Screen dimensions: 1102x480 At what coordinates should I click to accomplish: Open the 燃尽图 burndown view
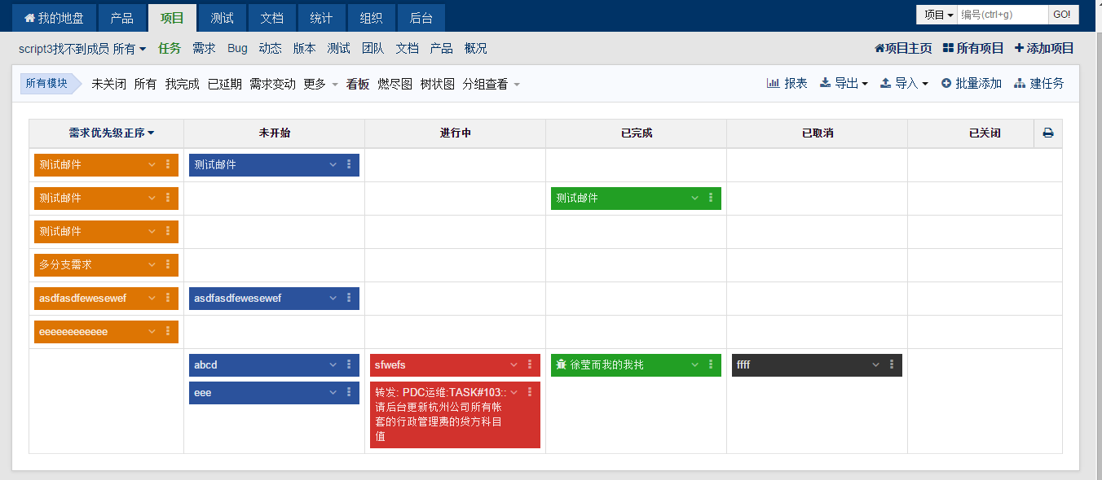[395, 84]
